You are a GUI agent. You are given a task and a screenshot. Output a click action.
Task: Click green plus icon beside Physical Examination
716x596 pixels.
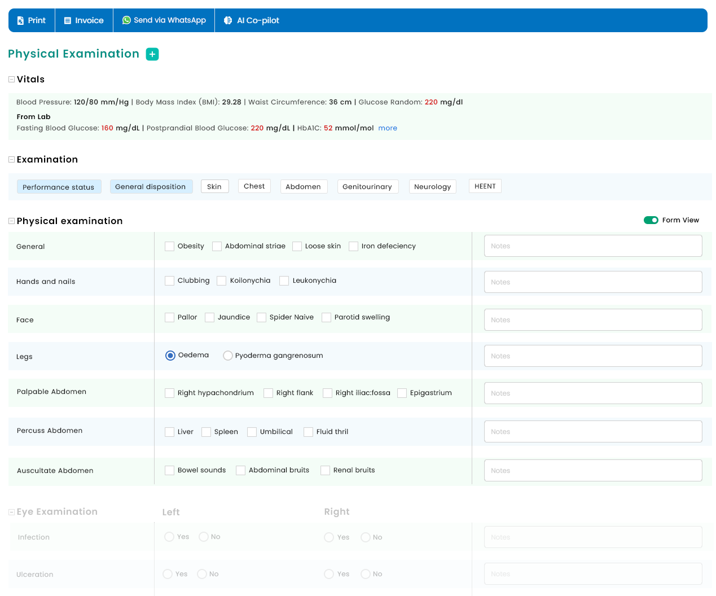pyautogui.click(x=152, y=54)
